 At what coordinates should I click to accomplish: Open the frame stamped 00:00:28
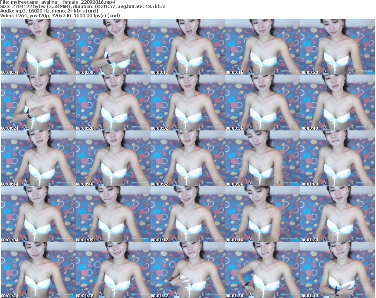tap(113, 103)
